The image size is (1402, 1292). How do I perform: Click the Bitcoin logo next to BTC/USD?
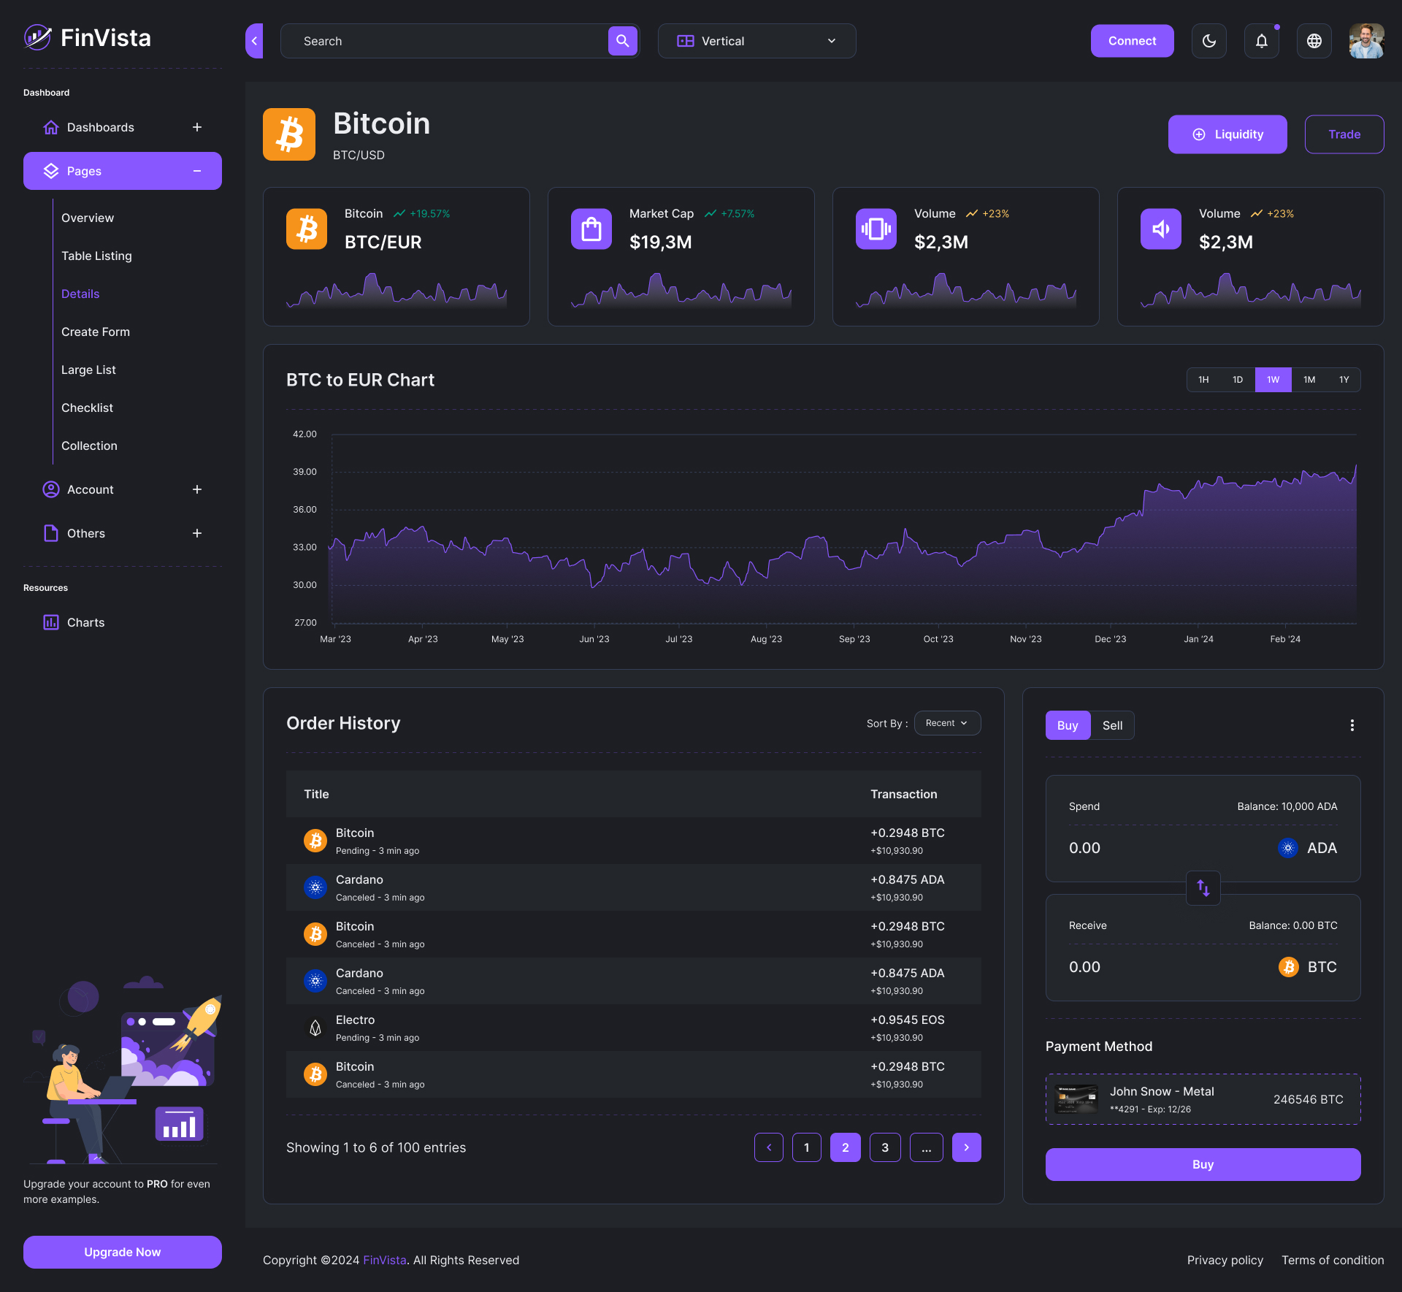click(288, 134)
